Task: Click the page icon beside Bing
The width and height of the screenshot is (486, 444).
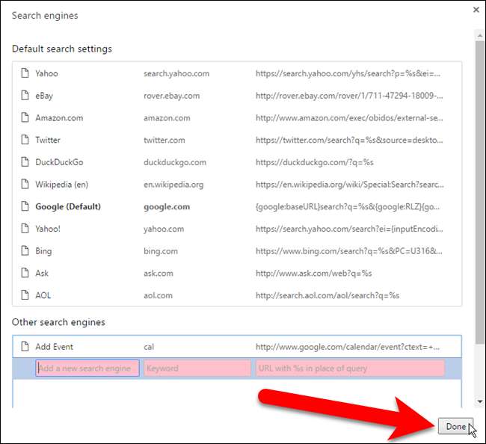Action: tap(25, 250)
